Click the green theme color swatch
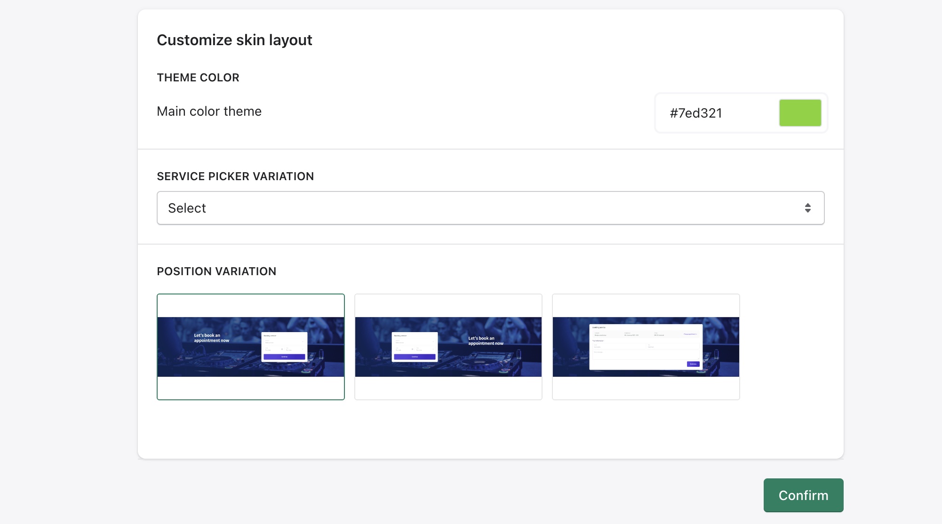942x524 pixels. click(800, 113)
